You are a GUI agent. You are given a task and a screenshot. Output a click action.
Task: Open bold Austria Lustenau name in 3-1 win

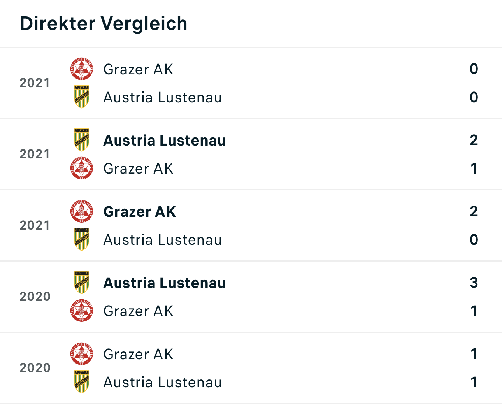164,283
